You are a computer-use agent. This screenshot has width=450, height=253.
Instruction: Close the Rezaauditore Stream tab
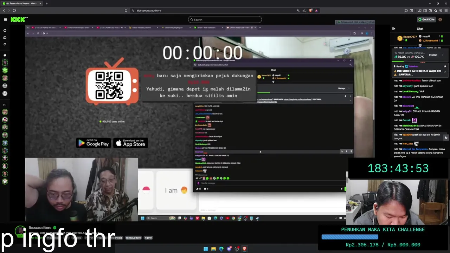click(40, 4)
